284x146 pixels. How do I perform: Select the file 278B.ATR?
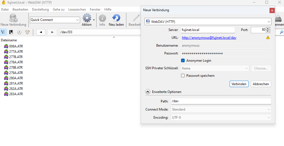pyautogui.click(x=16, y=67)
